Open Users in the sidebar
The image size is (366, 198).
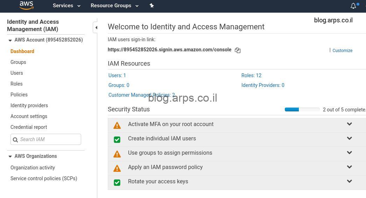(16, 73)
